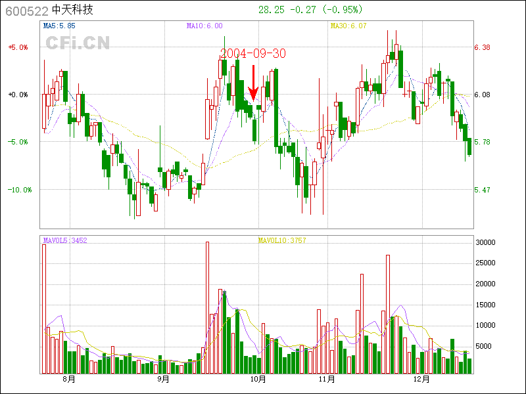Click the 5.47 price axis label
526x394 pixels.
click(482, 190)
